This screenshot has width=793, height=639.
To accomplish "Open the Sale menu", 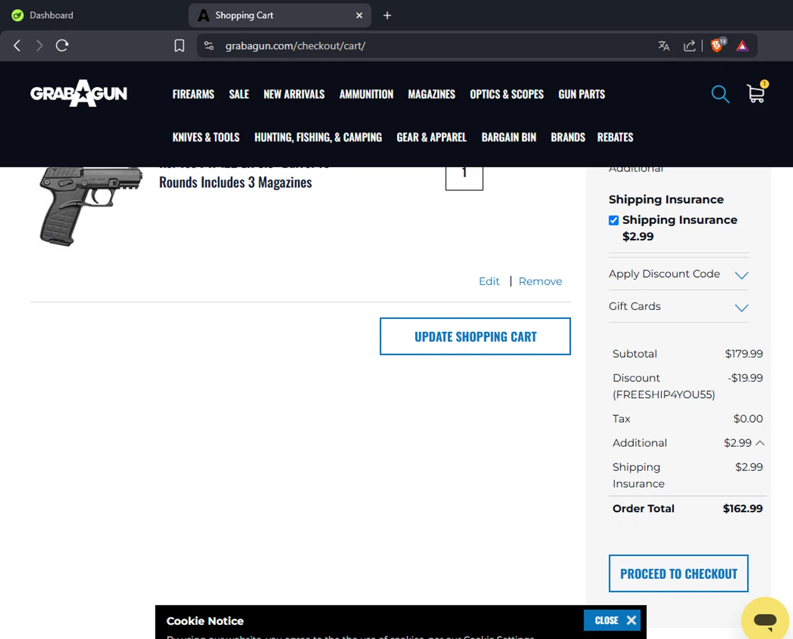I will click(x=239, y=94).
